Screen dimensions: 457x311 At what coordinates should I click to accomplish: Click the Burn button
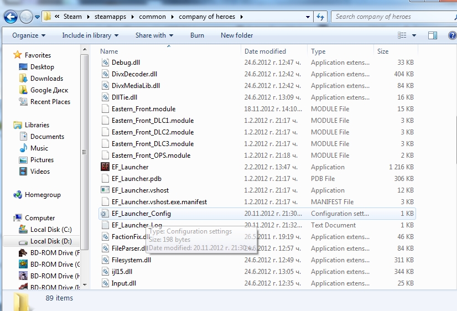point(197,35)
